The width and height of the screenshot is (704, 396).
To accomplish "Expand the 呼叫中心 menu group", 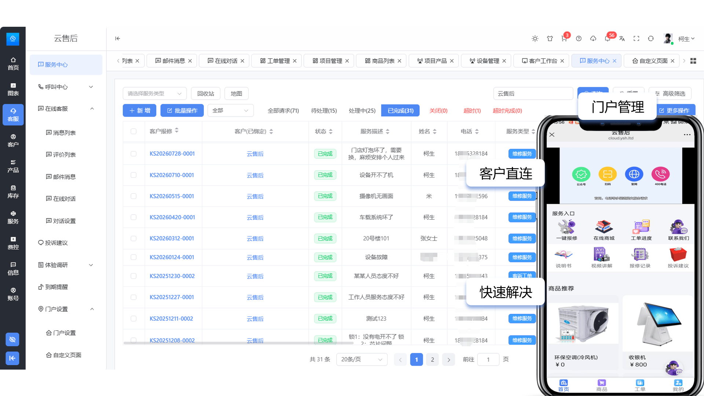I will click(66, 87).
